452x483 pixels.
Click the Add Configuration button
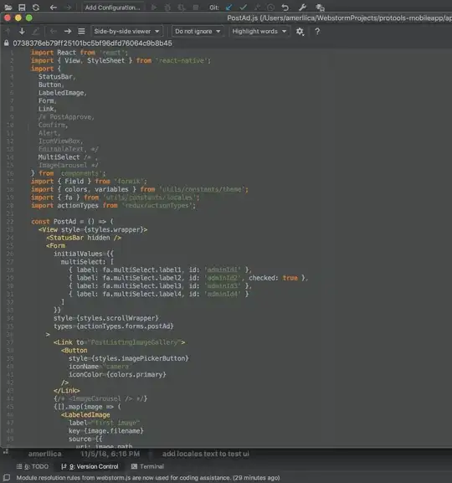[112, 8]
